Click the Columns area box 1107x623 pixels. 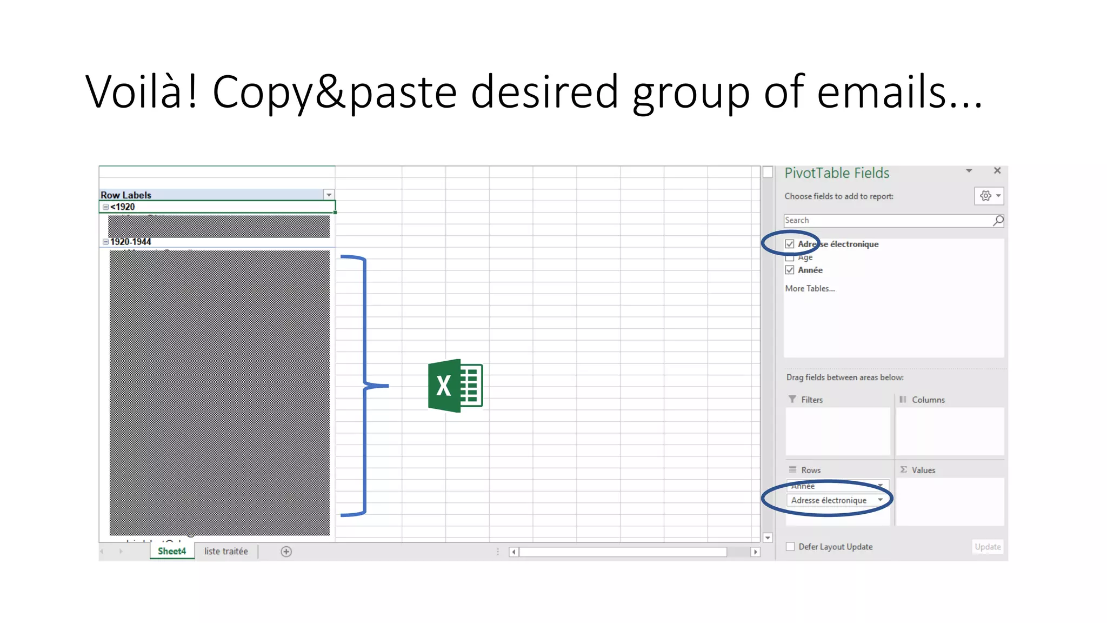tap(950, 431)
